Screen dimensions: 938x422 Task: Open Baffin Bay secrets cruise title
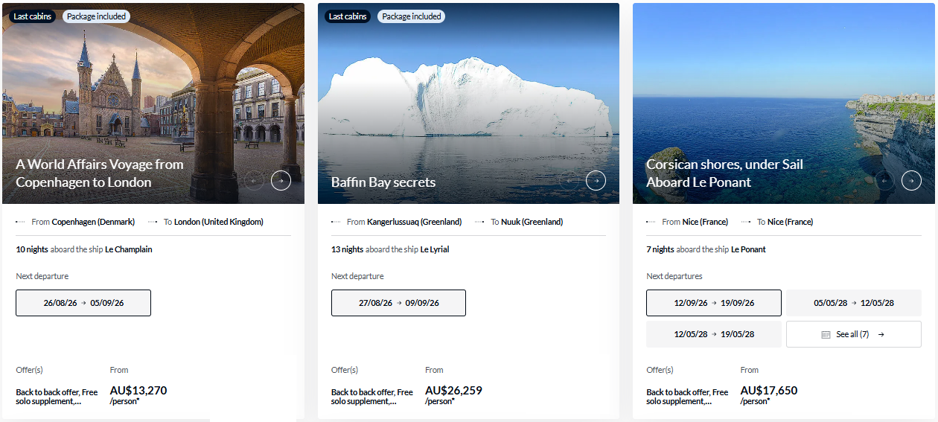pyautogui.click(x=383, y=182)
